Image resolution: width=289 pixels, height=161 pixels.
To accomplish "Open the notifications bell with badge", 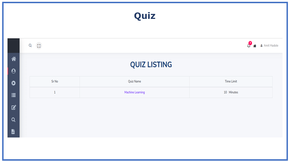I will [x=249, y=45].
